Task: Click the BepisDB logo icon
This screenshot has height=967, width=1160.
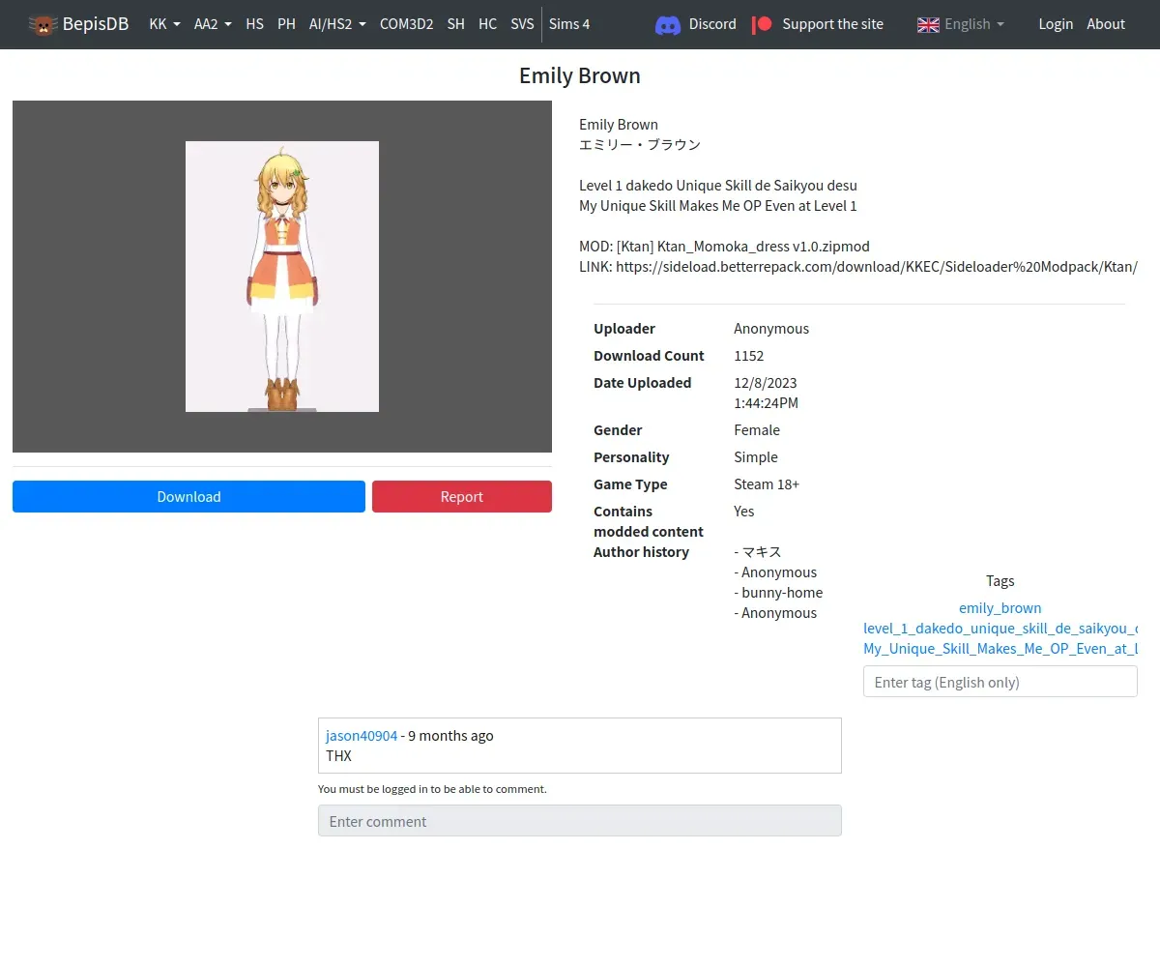Action: [x=43, y=24]
